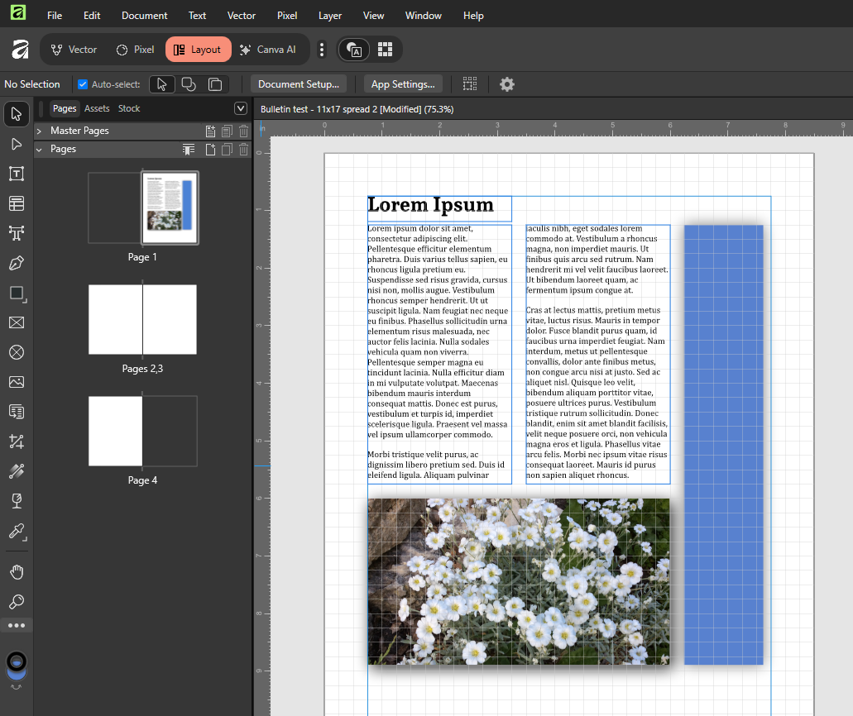Choose the cursor auto-select mode button
Image resolution: width=853 pixels, height=716 pixels.
click(x=161, y=84)
